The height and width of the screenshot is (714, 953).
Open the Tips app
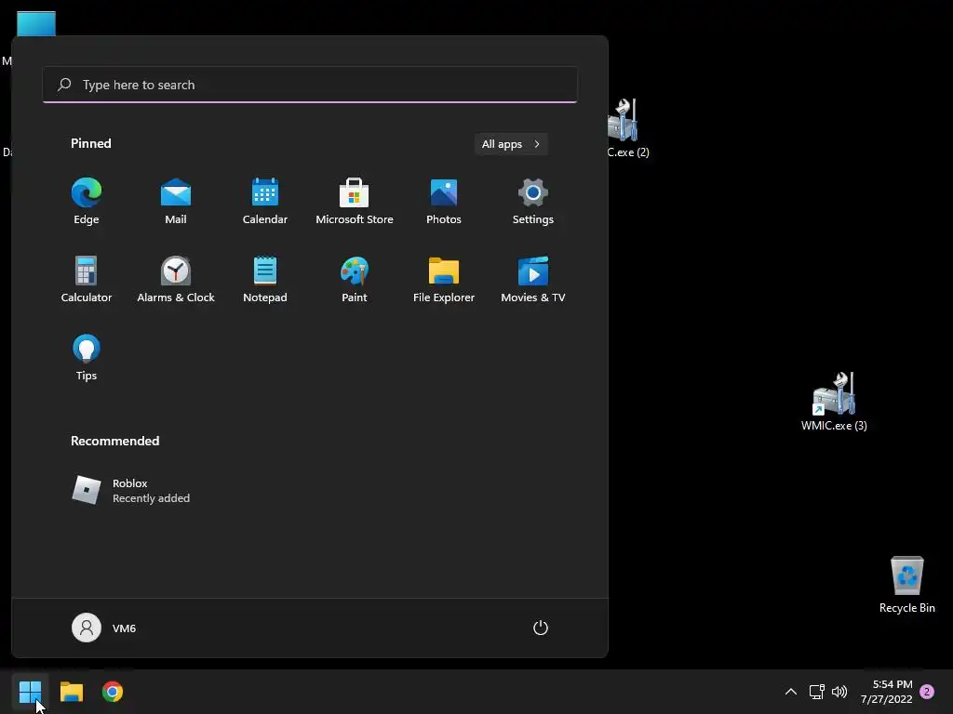tap(87, 358)
